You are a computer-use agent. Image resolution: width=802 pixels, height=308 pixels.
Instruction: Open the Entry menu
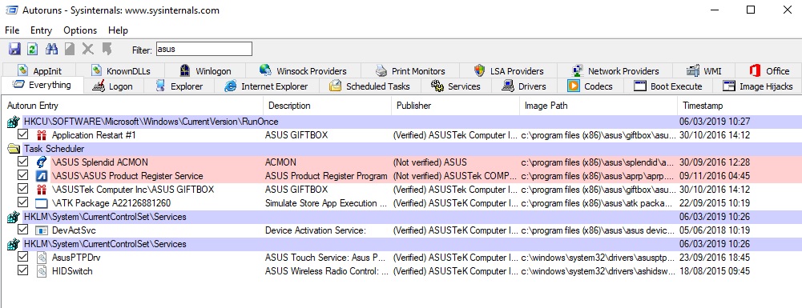tap(42, 30)
